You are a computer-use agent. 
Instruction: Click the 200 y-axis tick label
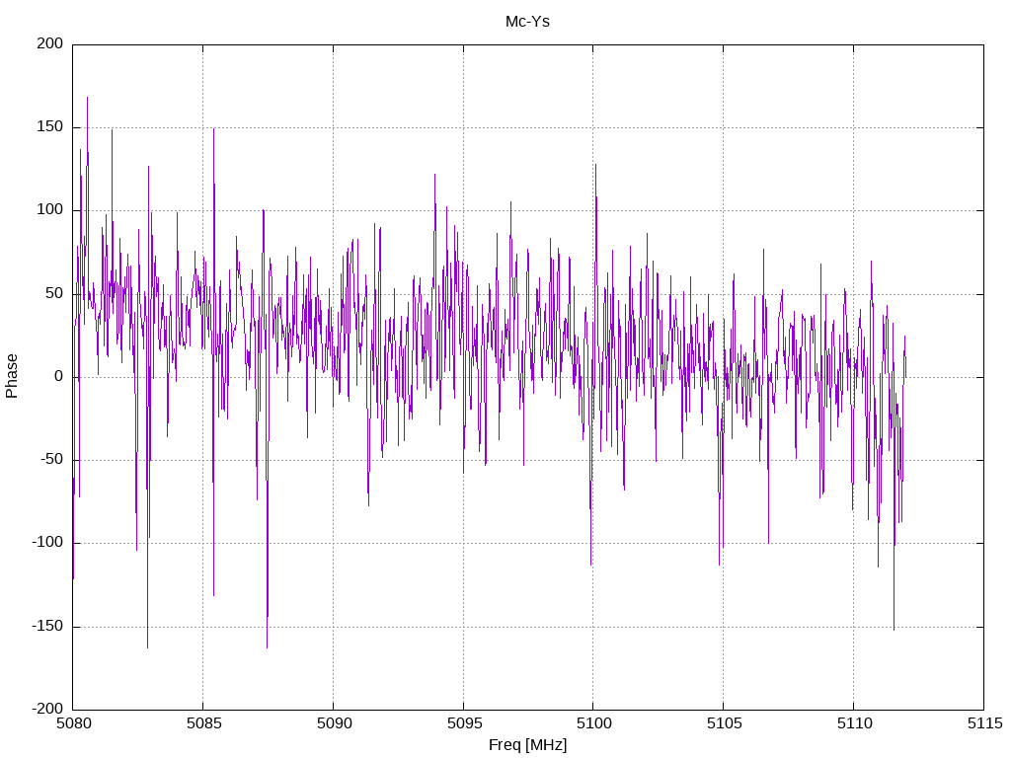50,43
